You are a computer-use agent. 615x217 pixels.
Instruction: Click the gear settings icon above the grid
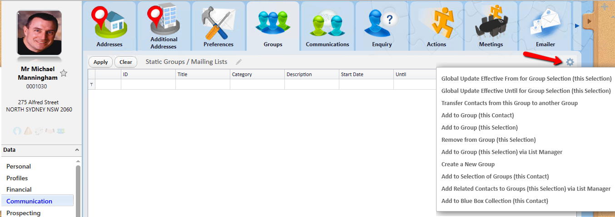point(570,62)
